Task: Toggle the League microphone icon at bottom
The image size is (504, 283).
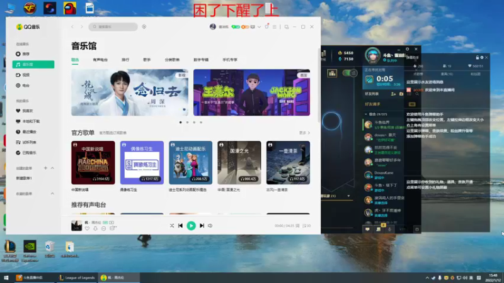Action: [x=389, y=229]
